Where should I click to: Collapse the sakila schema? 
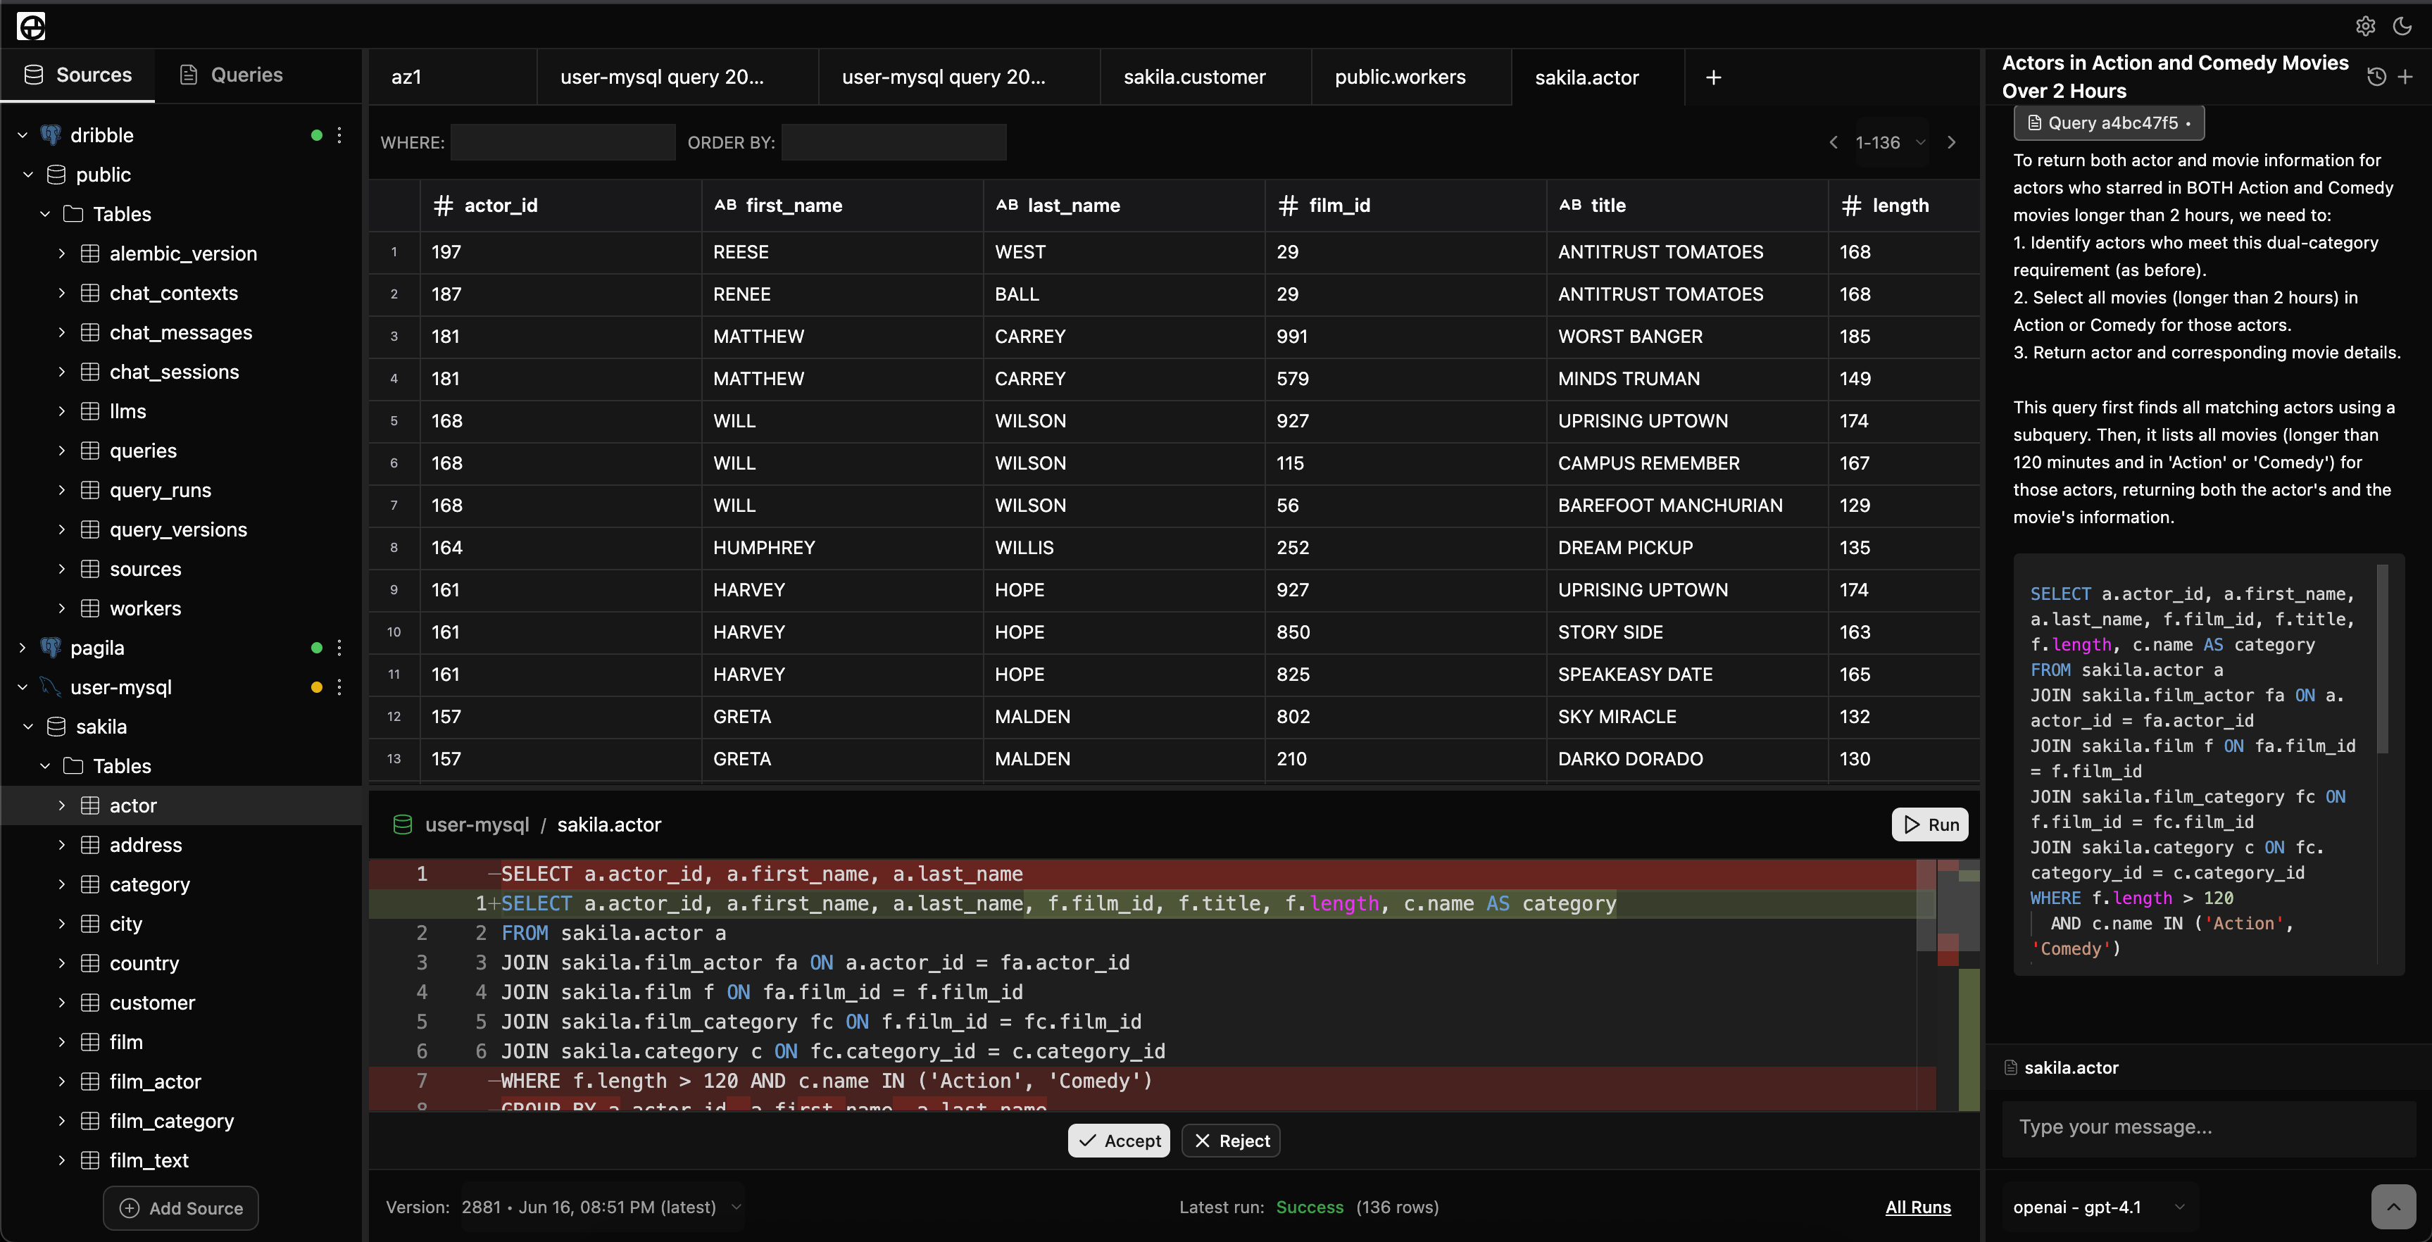(28, 727)
